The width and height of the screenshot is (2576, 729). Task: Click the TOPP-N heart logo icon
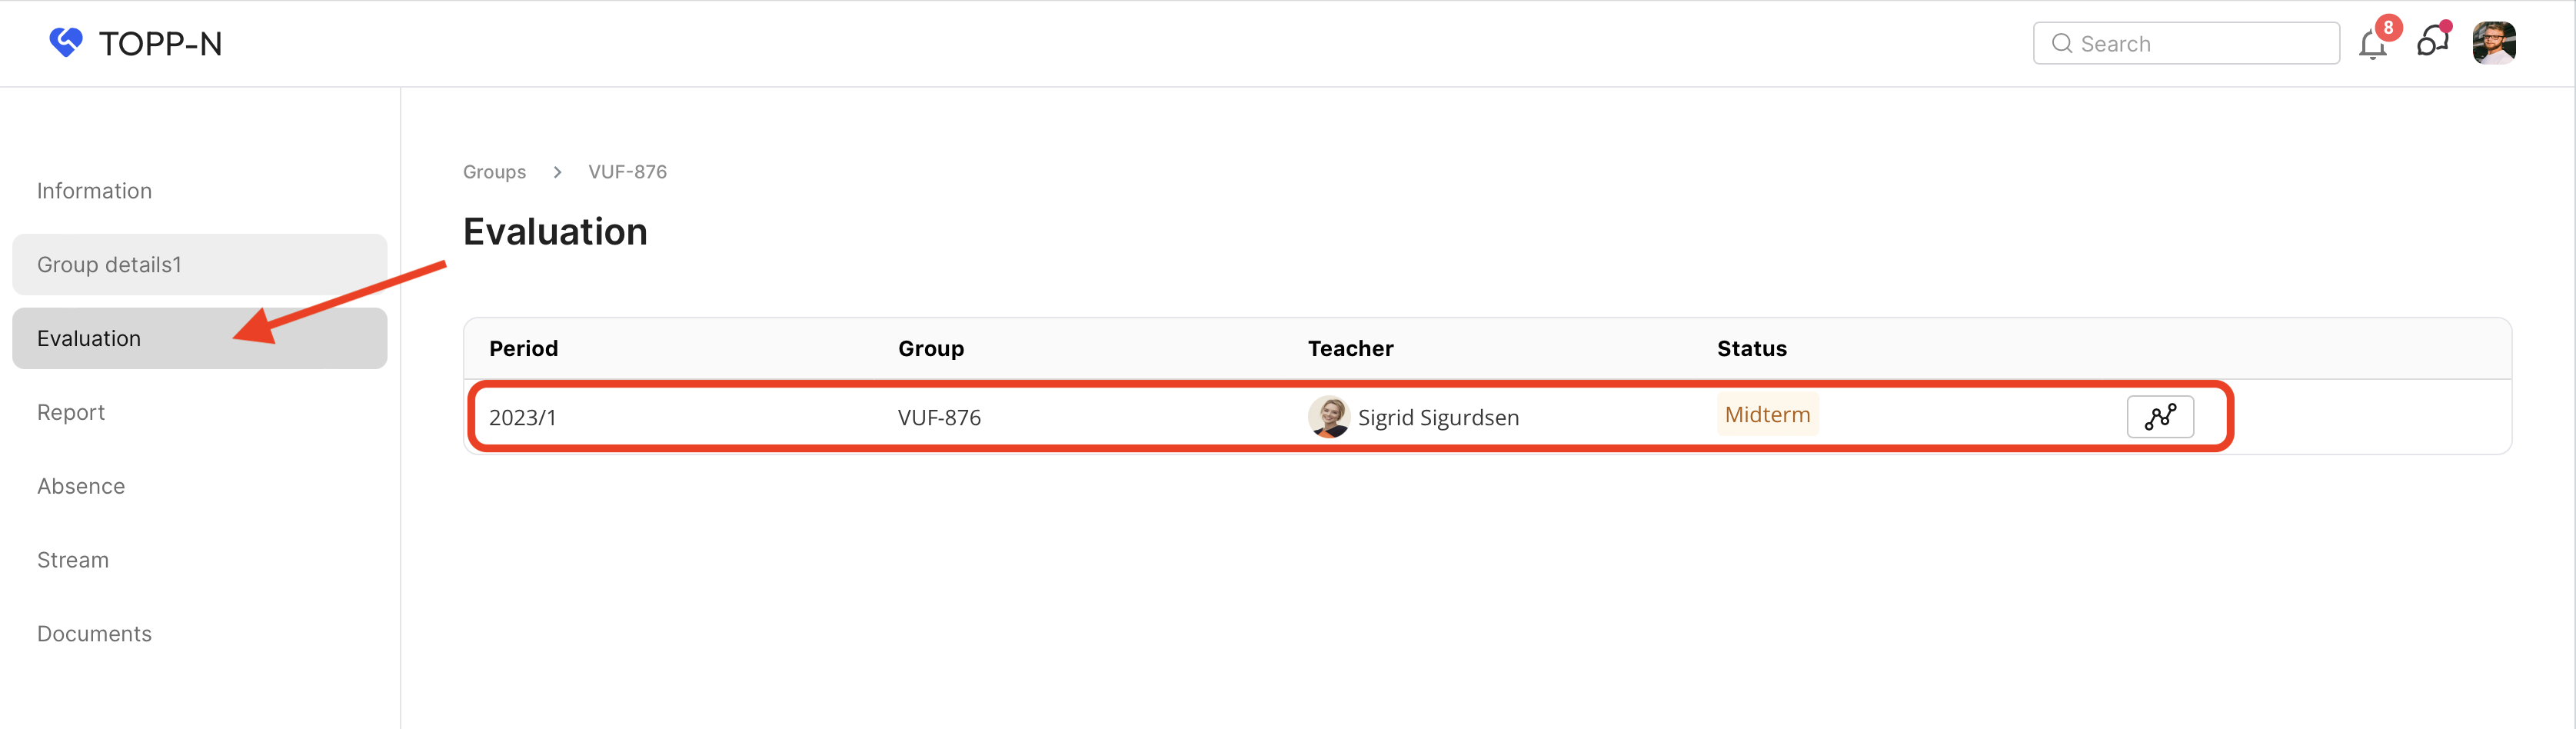(66, 43)
